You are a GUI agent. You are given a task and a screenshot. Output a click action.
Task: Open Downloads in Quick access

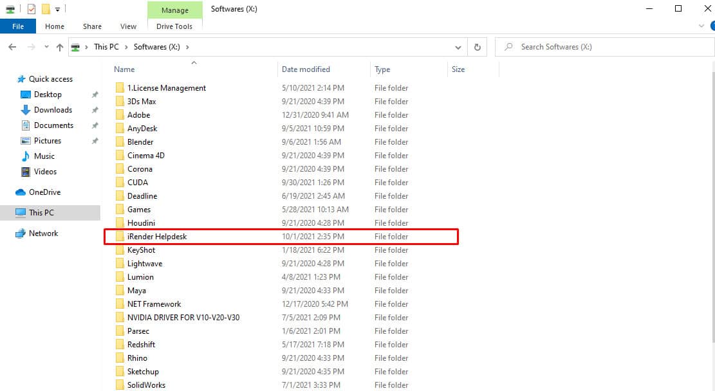(x=53, y=110)
